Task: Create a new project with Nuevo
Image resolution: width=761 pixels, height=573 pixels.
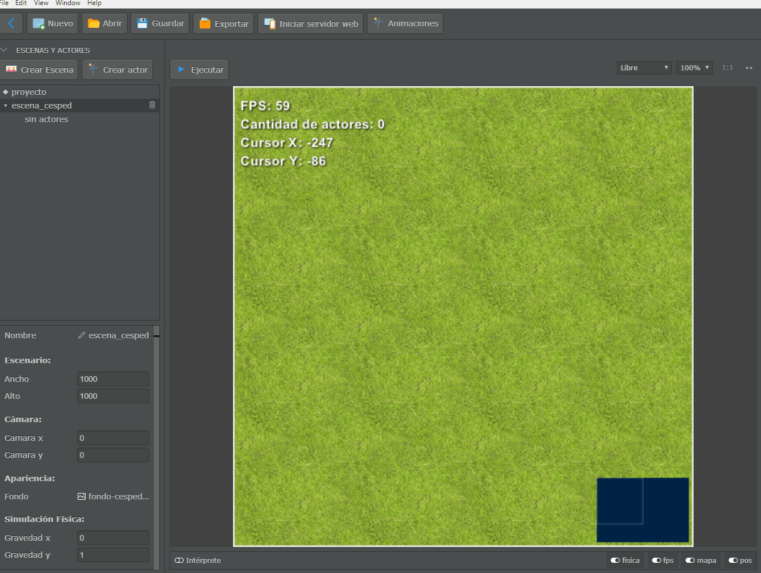Action: pyautogui.click(x=52, y=23)
